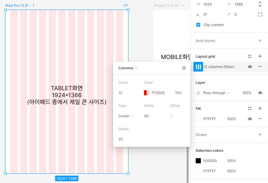Add a stroke with plus icon

pyautogui.click(x=260, y=135)
